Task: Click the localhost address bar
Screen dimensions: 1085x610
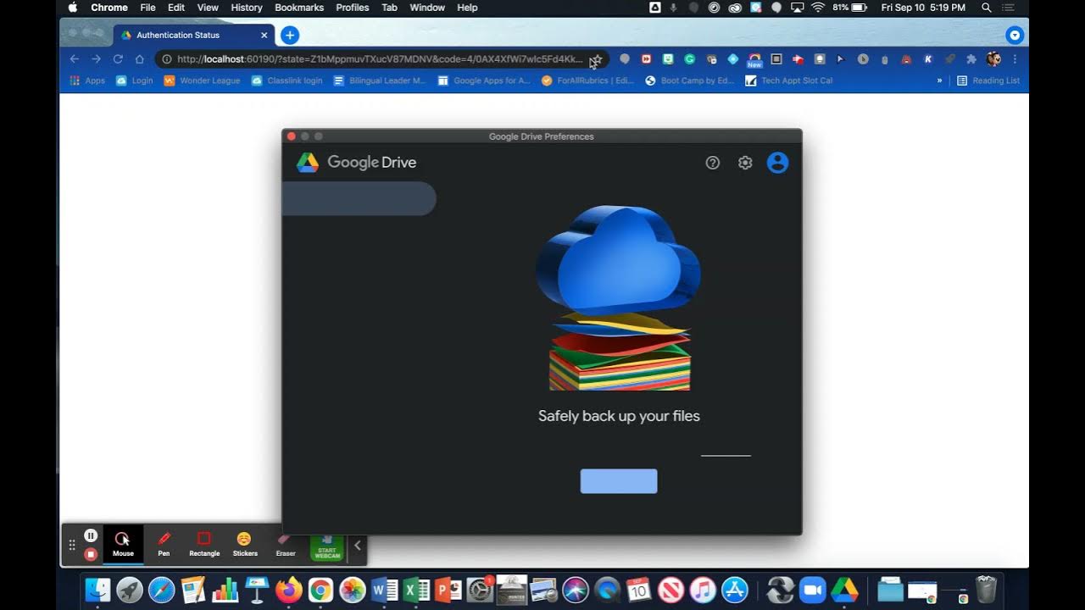Action: [x=380, y=59]
